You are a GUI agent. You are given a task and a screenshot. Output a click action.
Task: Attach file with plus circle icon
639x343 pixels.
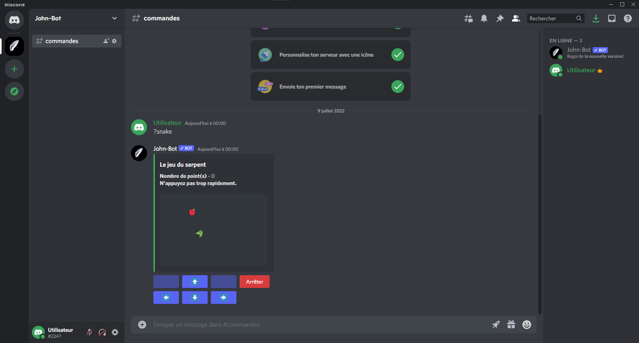point(142,325)
